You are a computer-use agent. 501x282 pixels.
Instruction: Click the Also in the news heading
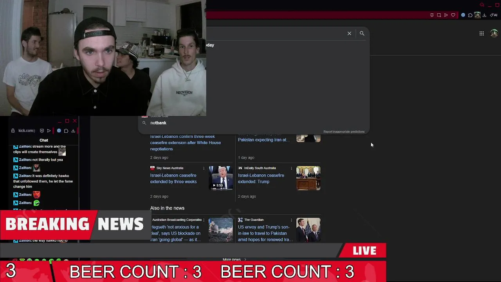[167, 208]
